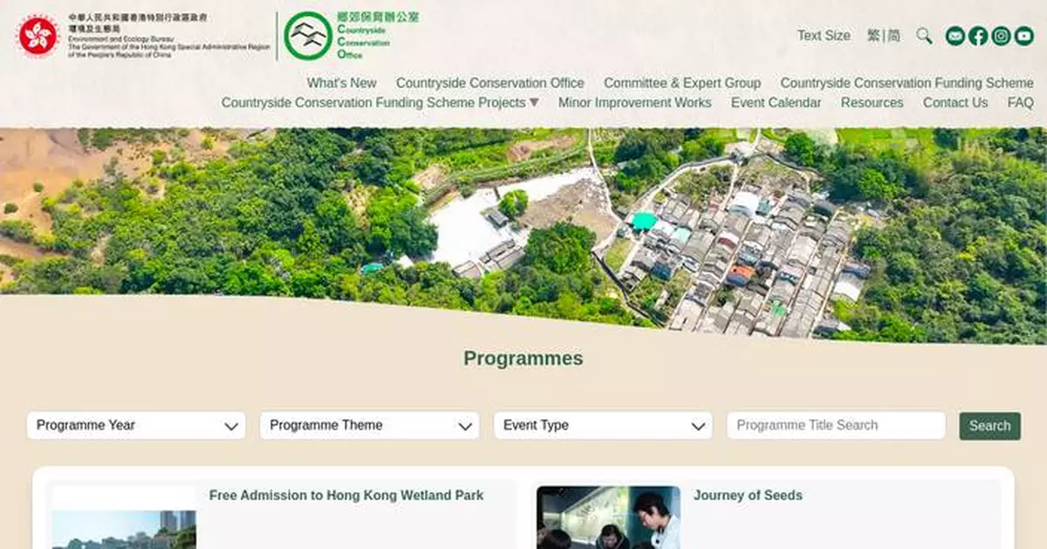Open the YouTube channel icon

coord(1022,36)
